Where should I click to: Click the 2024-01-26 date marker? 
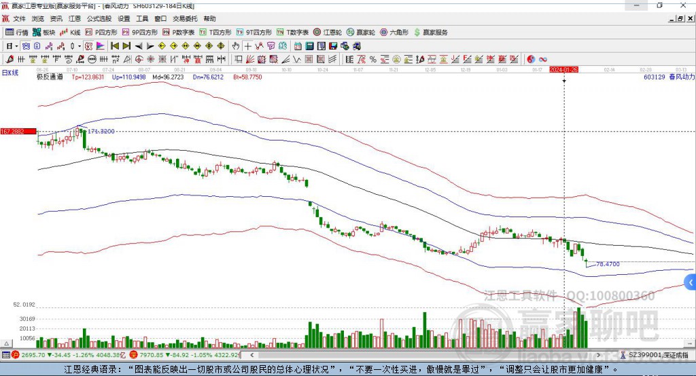point(563,70)
